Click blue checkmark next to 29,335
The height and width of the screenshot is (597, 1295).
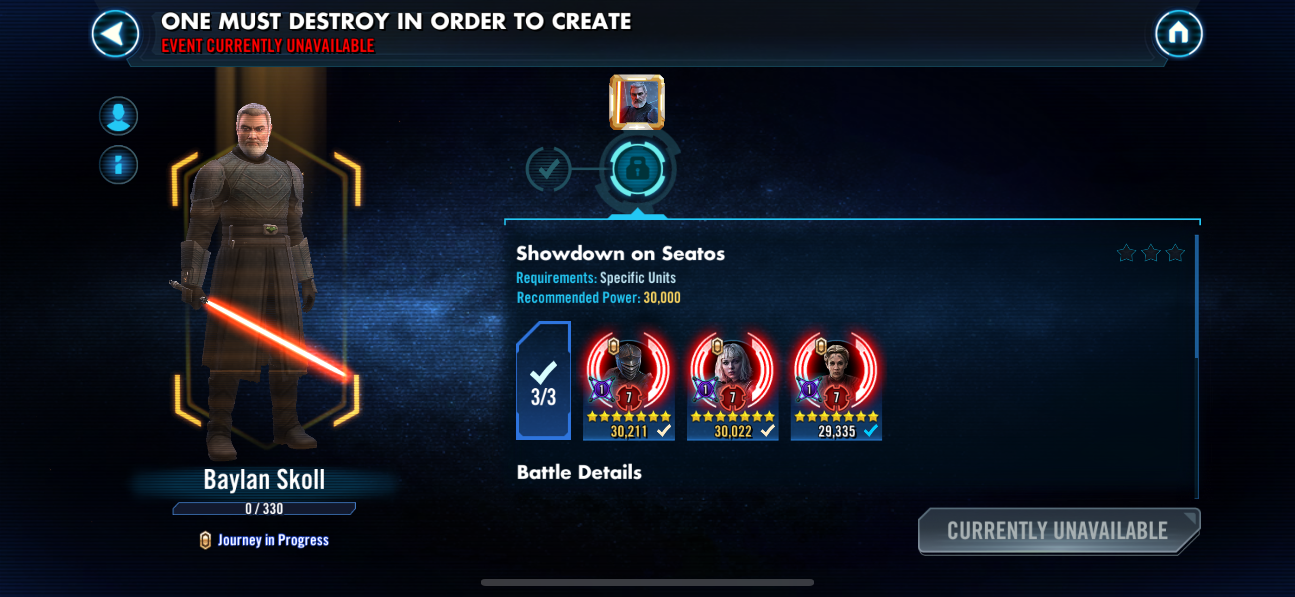click(x=871, y=430)
